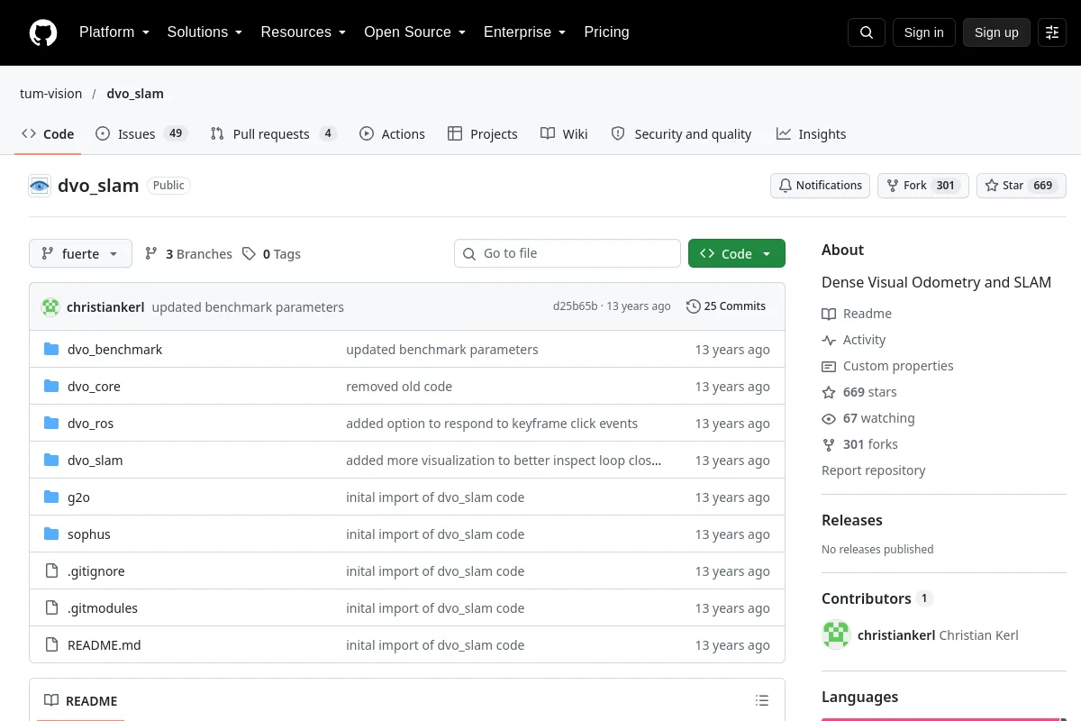Click the dvo_ros folder icon
Image resolution: width=1081 pixels, height=721 pixels.
[x=51, y=423]
